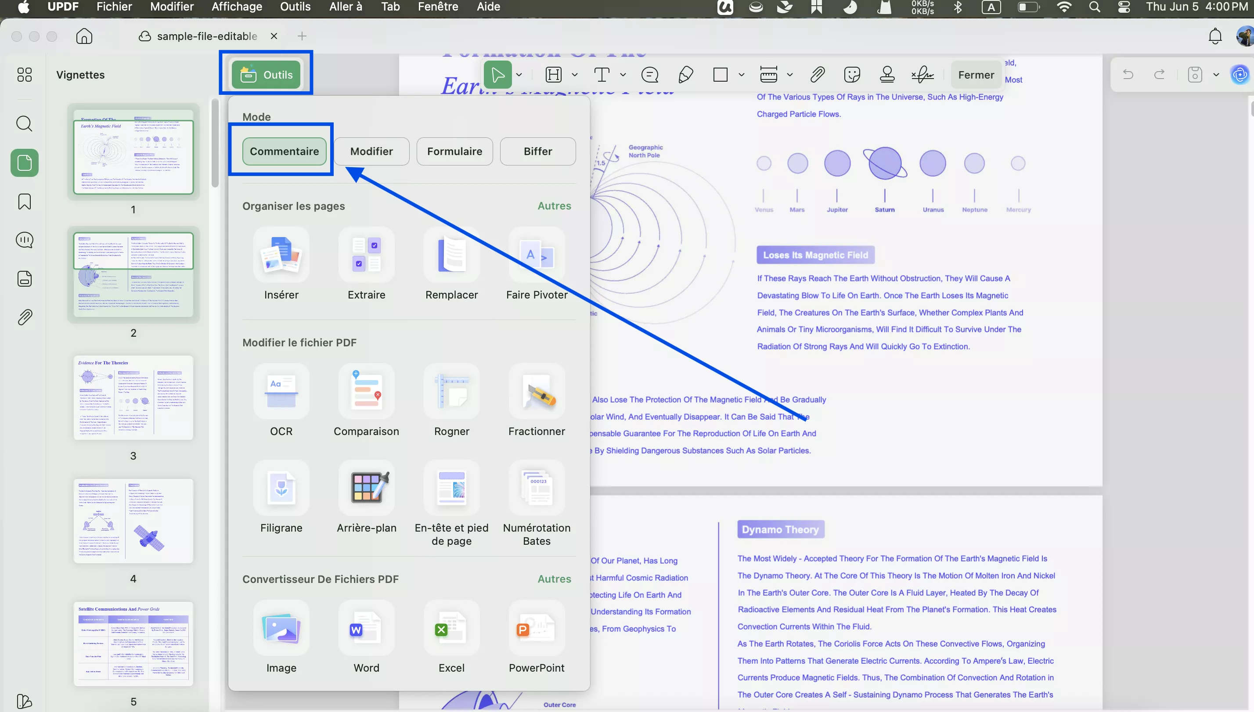The width and height of the screenshot is (1254, 712).
Task: Open the Affichage menu
Action: 237,7
